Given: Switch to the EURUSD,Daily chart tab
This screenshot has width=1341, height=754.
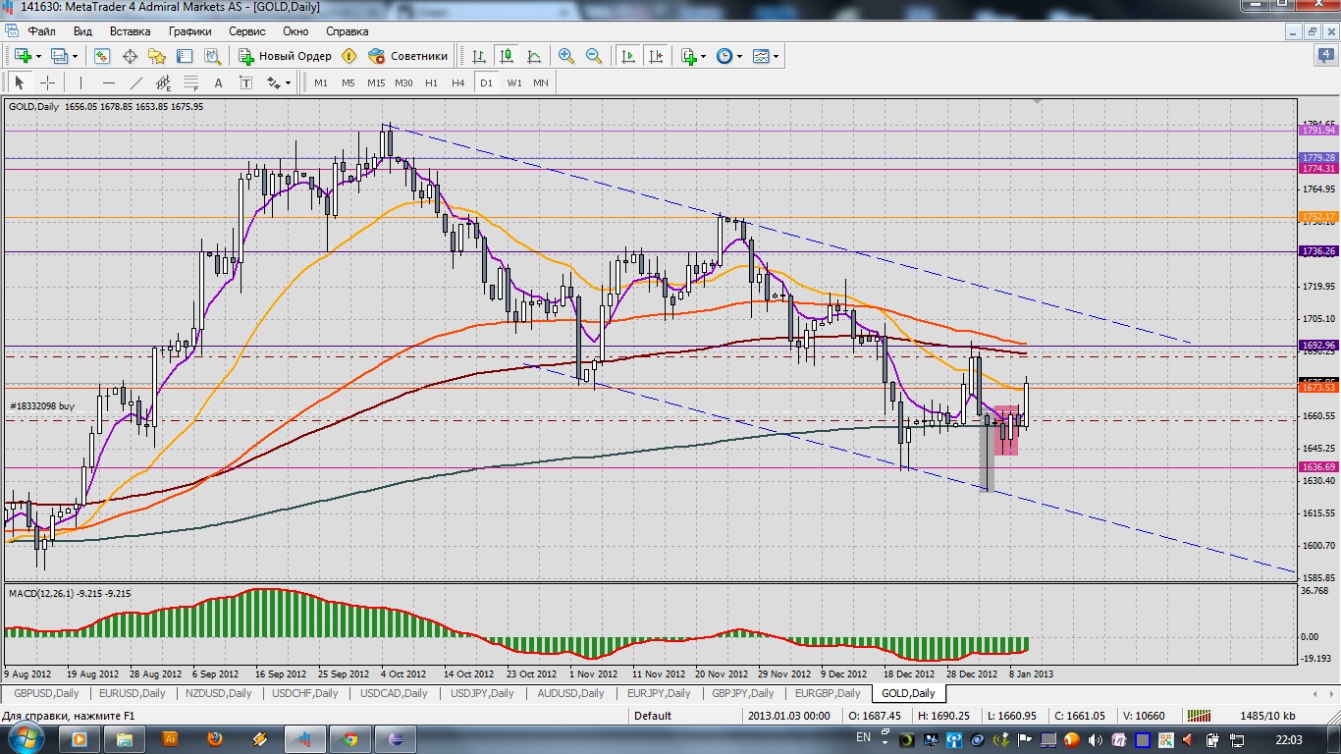Looking at the screenshot, I should (134, 693).
